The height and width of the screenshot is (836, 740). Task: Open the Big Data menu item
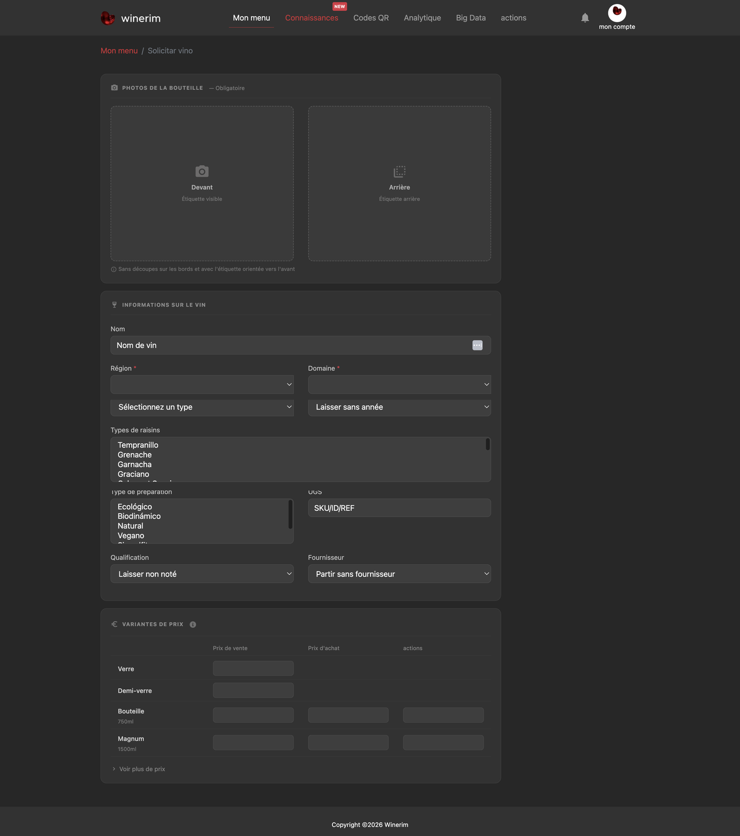click(x=471, y=18)
